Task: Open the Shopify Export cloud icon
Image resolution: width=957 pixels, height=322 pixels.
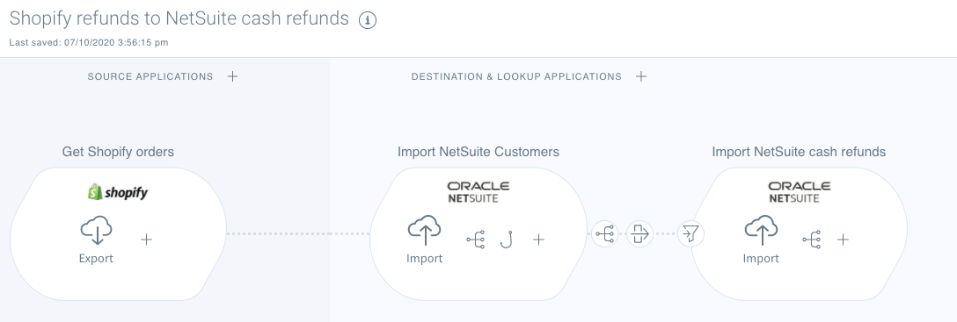Action: coord(97,232)
